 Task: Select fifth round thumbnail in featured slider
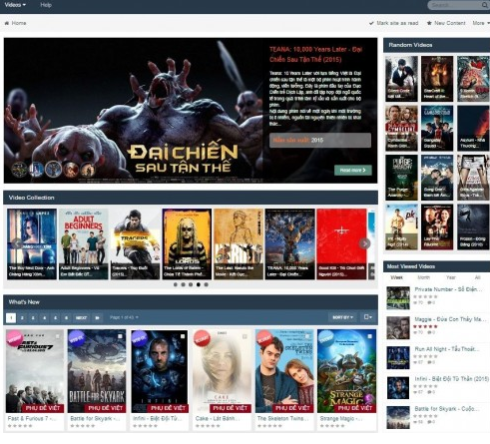(x=88, y=169)
